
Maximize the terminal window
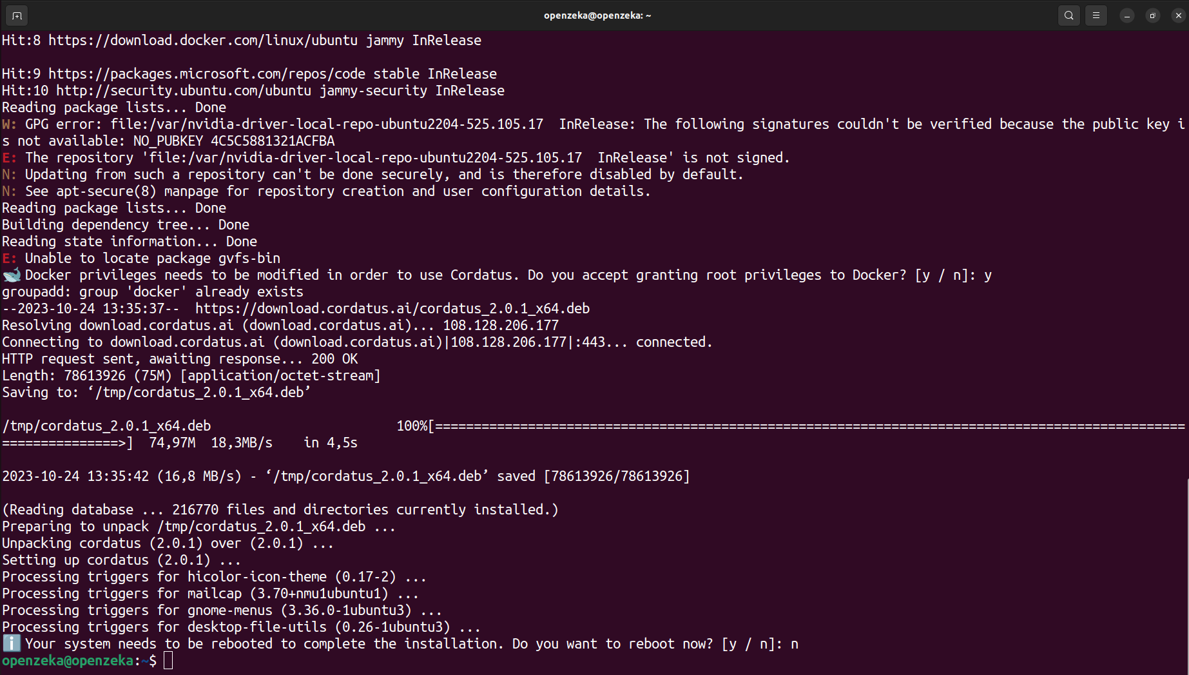tap(1153, 15)
